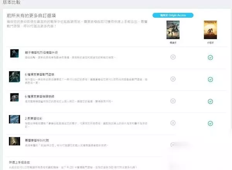Image resolution: width=232 pixels, height=170 pixels.
Task: Click the 6 機頭裝飾 row description text
Action: (69, 101)
